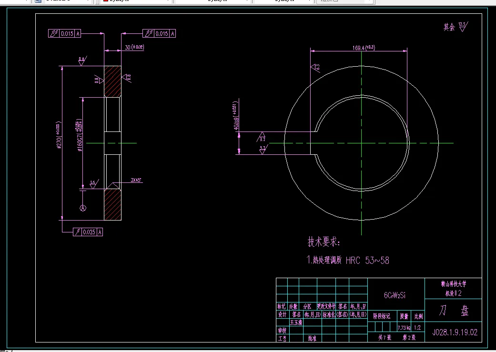Click the drawing number J028.1.9.19.02

click(454, 332)
